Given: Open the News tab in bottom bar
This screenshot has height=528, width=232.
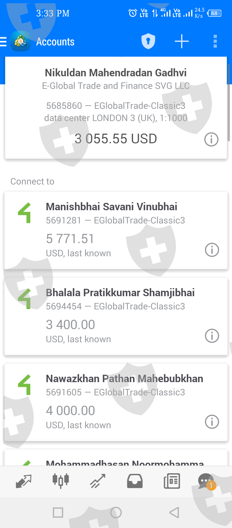Looking at the screenshot, I should point(172,481).
